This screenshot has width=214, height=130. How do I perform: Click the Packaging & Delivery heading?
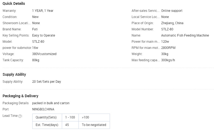[20, 96]
